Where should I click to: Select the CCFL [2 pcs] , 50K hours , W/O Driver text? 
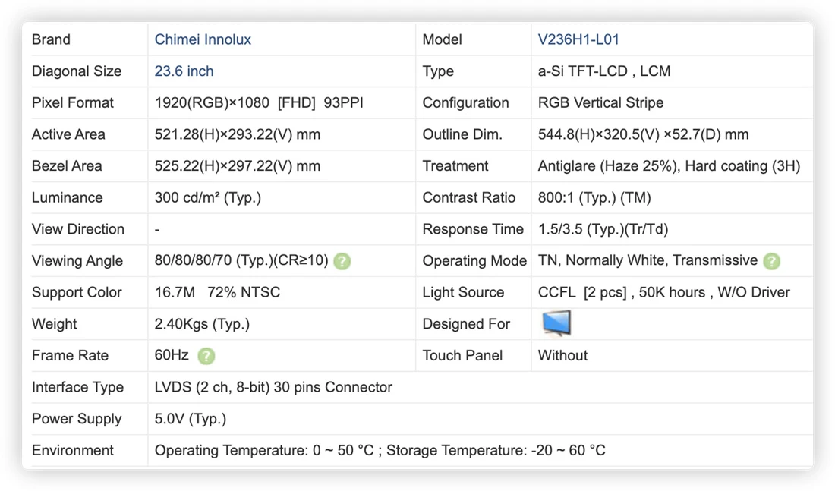[x=664, y=292]
